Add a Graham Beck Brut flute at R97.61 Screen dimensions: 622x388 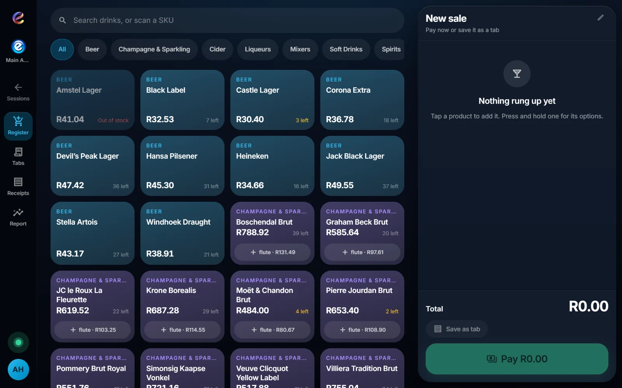pyautogui.click(x=362, y=252)
